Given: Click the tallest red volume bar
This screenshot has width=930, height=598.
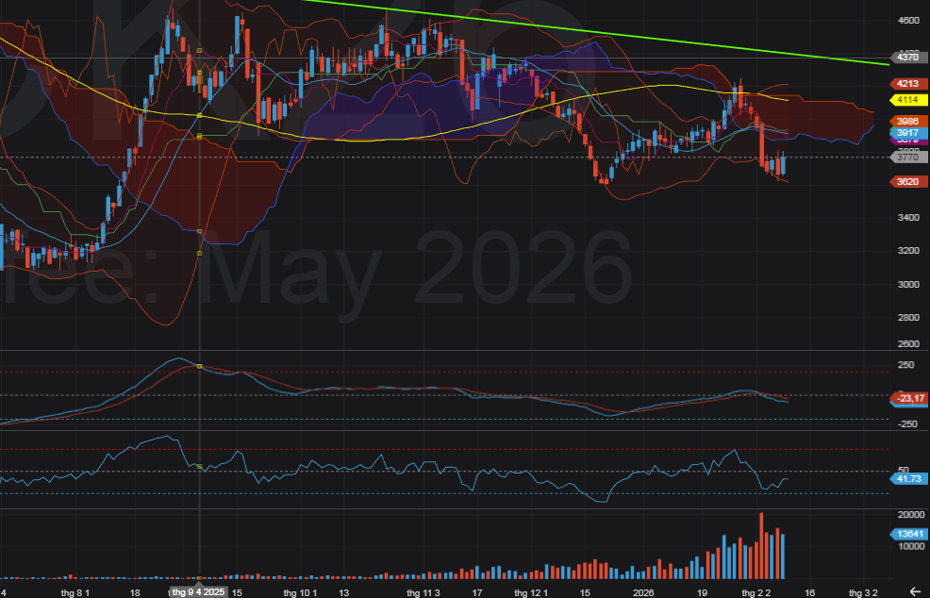Looking at the screenshot, I should point(761,547).
